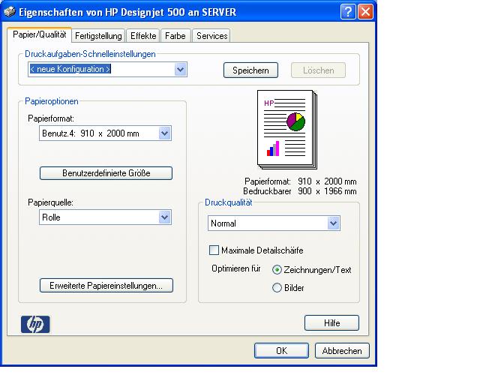
Task: Confirm with the OK button
Action: [282, 350]
